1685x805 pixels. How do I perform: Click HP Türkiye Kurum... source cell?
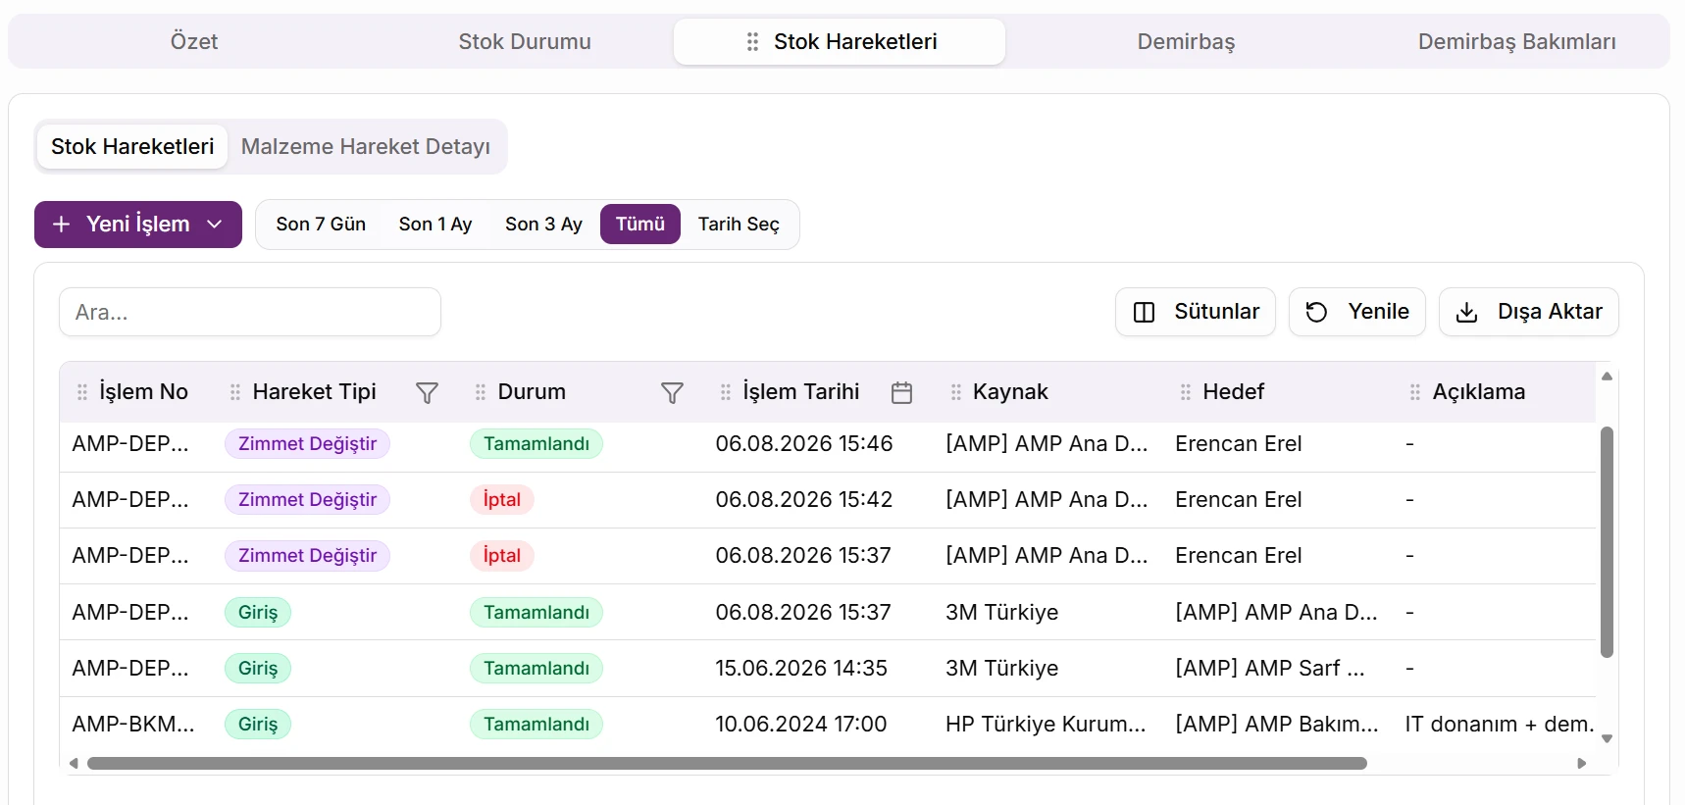click(x=1046, y=725)
